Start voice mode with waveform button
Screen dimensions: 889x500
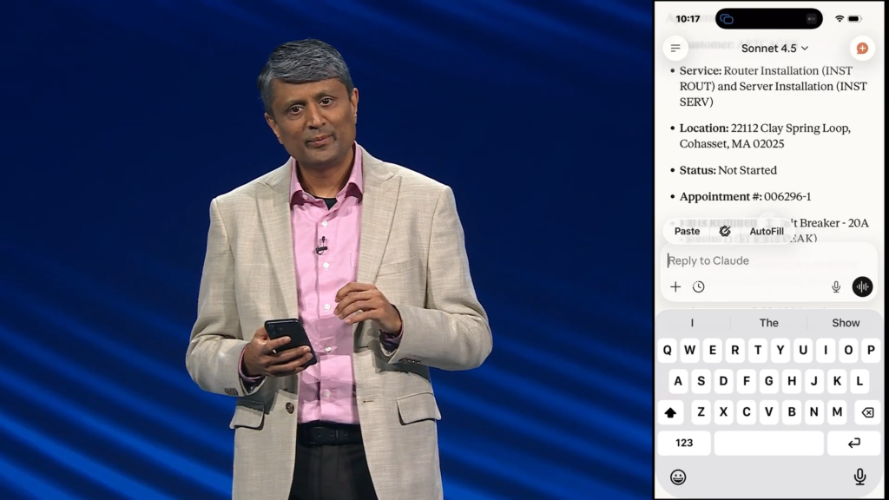pyautogui.click(x=862, y=286)
